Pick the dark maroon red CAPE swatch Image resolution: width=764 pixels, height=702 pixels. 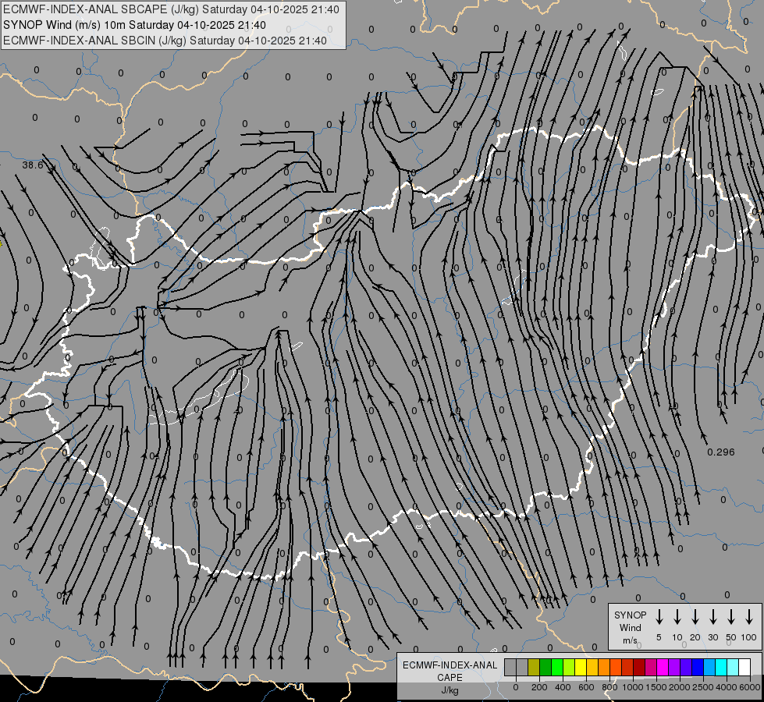coord(639,667)
